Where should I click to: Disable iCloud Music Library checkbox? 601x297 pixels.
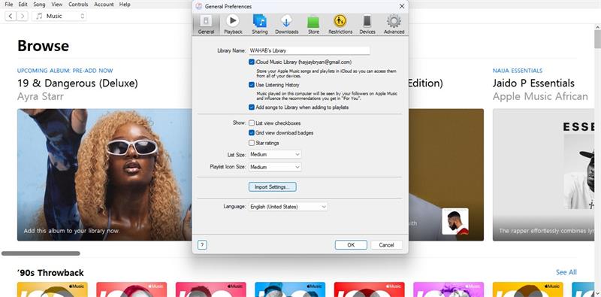[252, 62]
